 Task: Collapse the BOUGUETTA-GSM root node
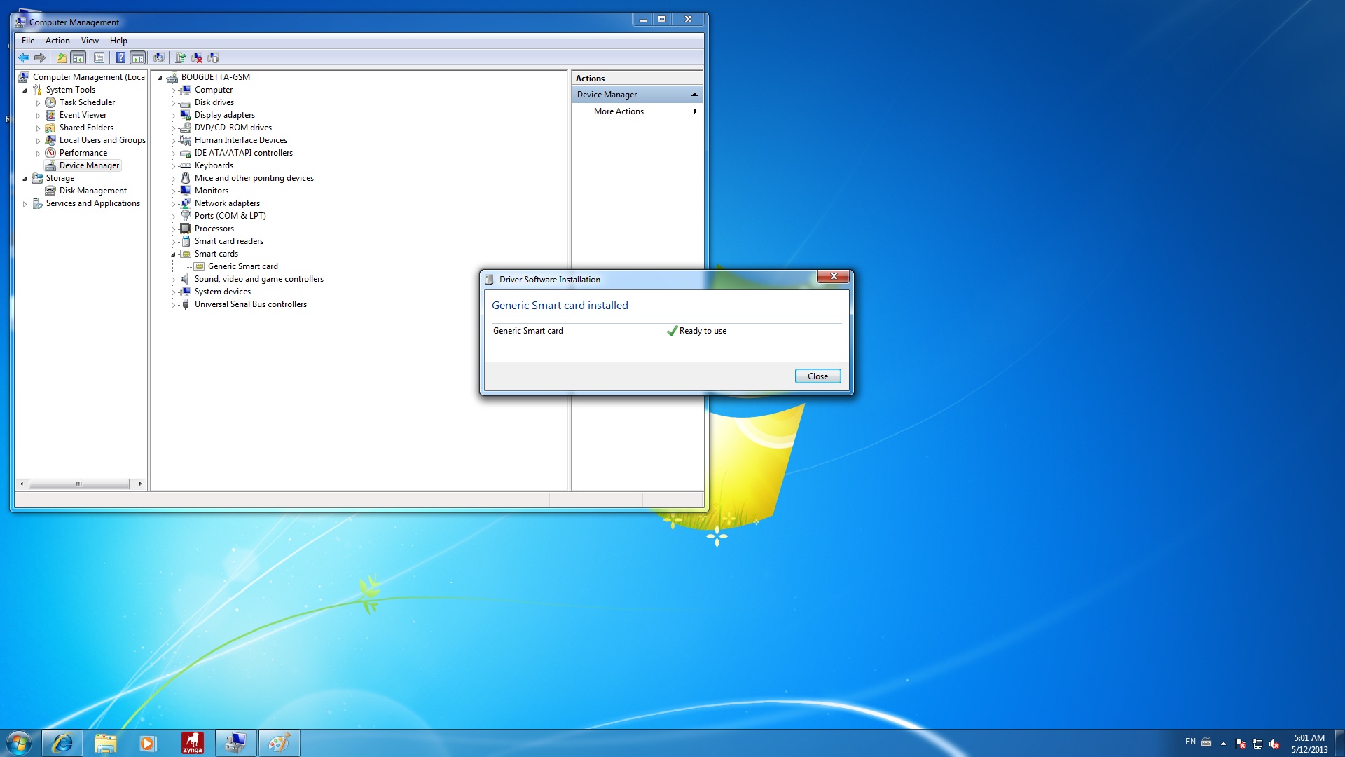160,78
